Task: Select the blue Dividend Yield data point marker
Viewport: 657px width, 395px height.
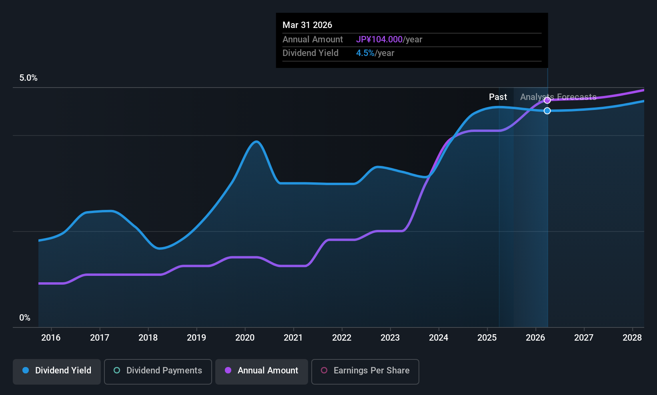Action: tap(547, 111)
